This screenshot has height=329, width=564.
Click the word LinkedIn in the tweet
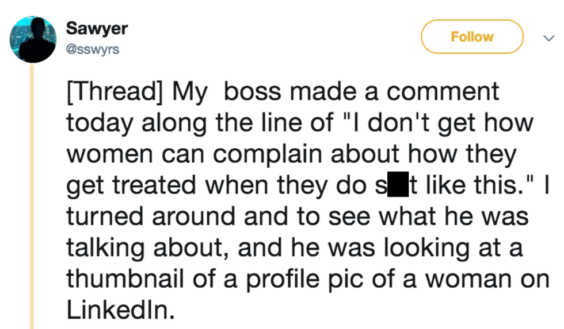tap(119, 311)
